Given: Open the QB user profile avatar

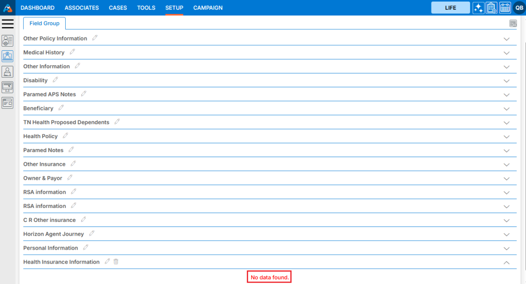Looking at the screenshot, I should 519,8.
